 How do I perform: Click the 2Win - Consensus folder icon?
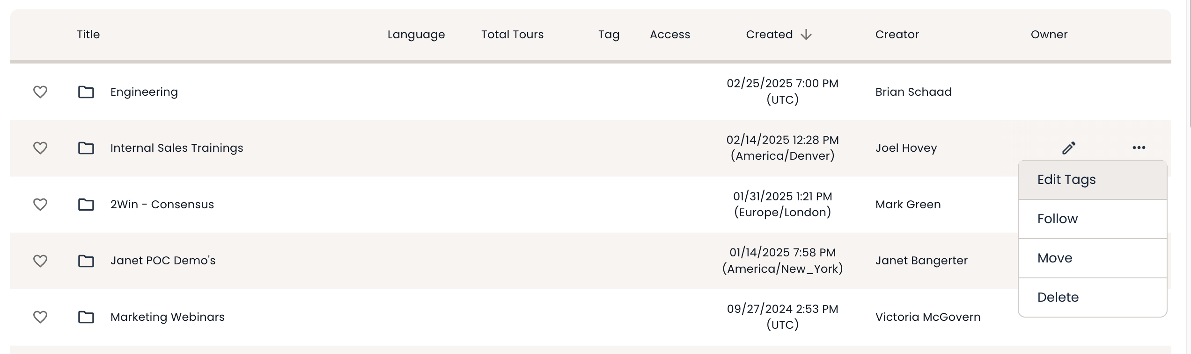tap(86, 205)
